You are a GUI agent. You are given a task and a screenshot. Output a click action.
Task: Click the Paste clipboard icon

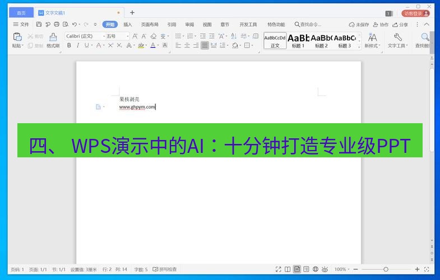tap(17, 37)
